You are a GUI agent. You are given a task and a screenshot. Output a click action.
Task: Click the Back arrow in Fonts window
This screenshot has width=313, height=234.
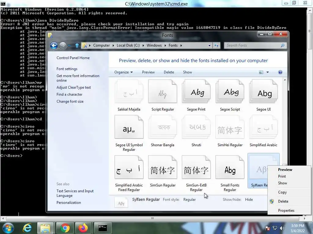click(54, 46)
